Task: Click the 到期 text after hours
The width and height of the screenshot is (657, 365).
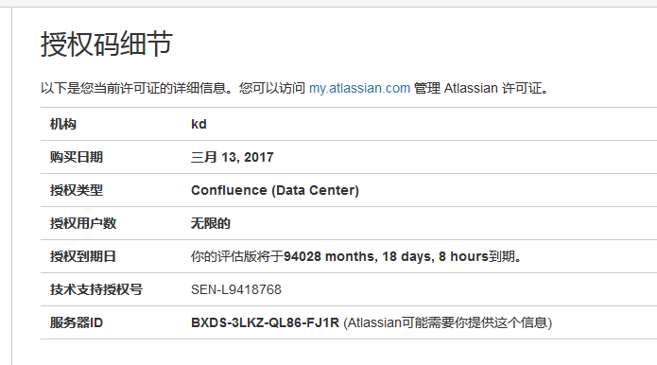Action: [502, 256]
